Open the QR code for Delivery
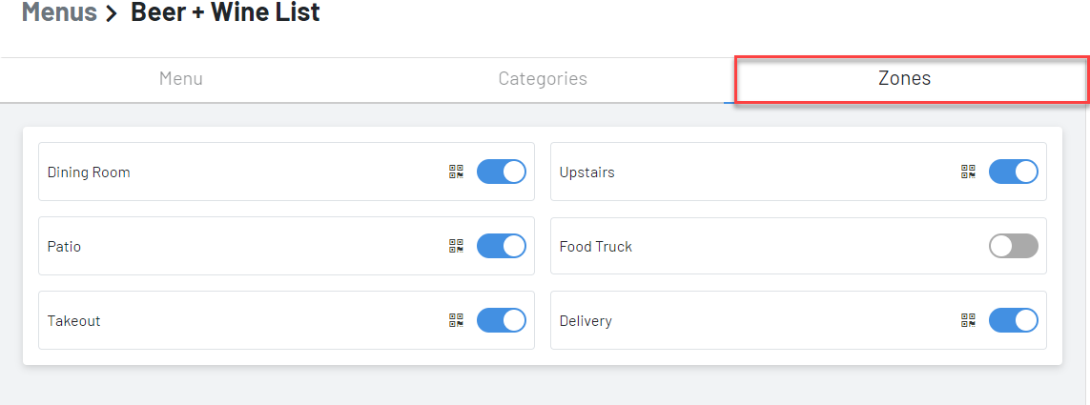The image size is (1090, 405). click(968, 320)
